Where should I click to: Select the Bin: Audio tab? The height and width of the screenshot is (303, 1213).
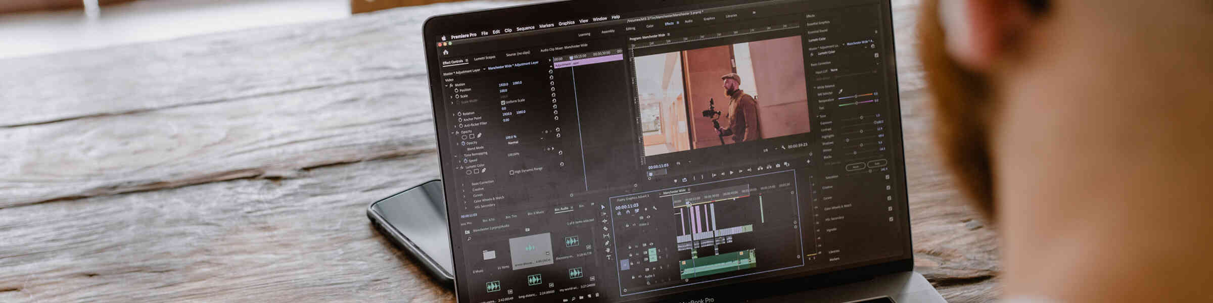coord(562,209)
